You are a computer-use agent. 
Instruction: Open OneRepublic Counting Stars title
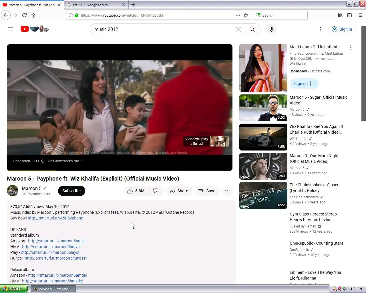click(316, 243)
